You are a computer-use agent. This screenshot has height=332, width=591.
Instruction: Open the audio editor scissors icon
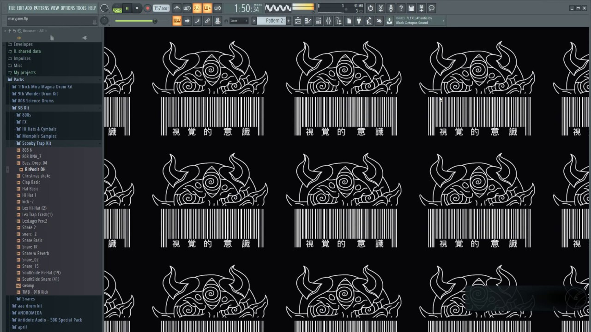[381, 8]
